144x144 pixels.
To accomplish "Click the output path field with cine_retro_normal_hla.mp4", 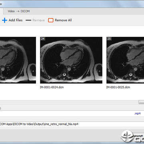I will [72, 124].
